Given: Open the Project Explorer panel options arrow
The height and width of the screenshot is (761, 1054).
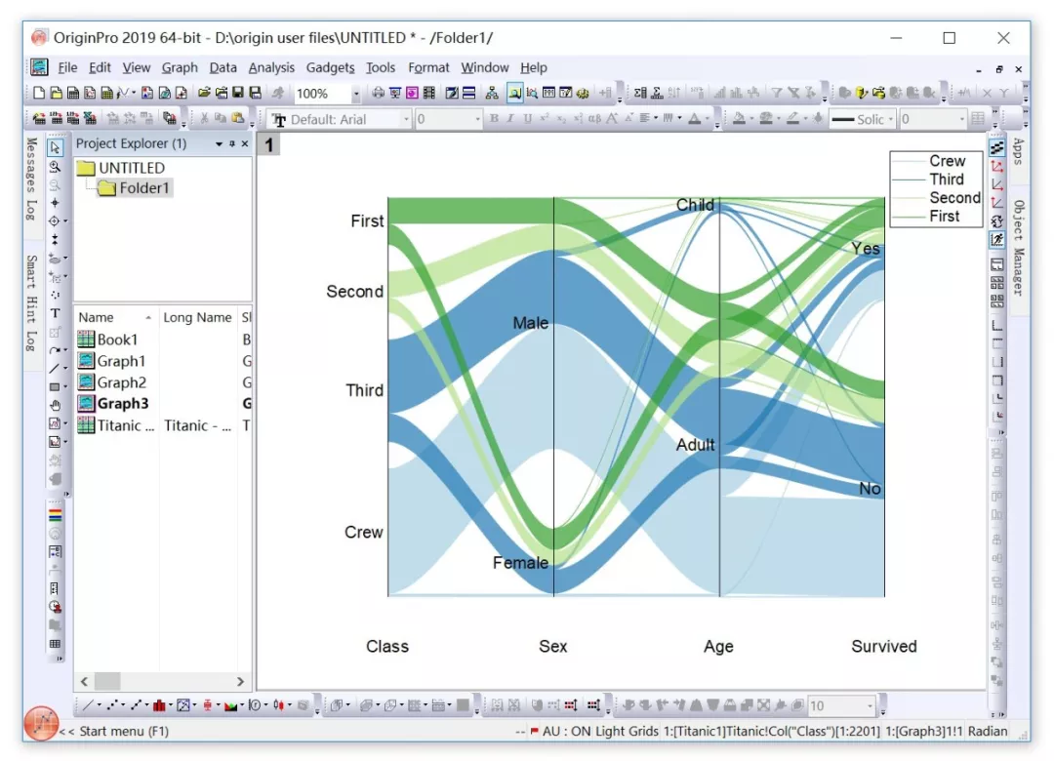Looking at the screenshot, I should (219, 143).
